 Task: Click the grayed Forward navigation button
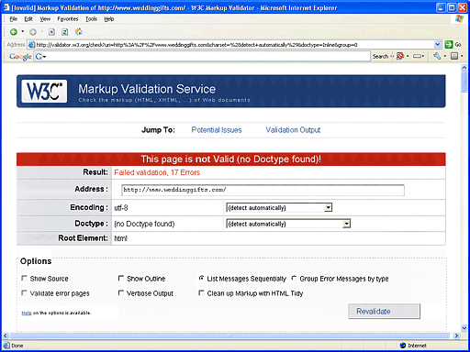click(x=33, y=32)
